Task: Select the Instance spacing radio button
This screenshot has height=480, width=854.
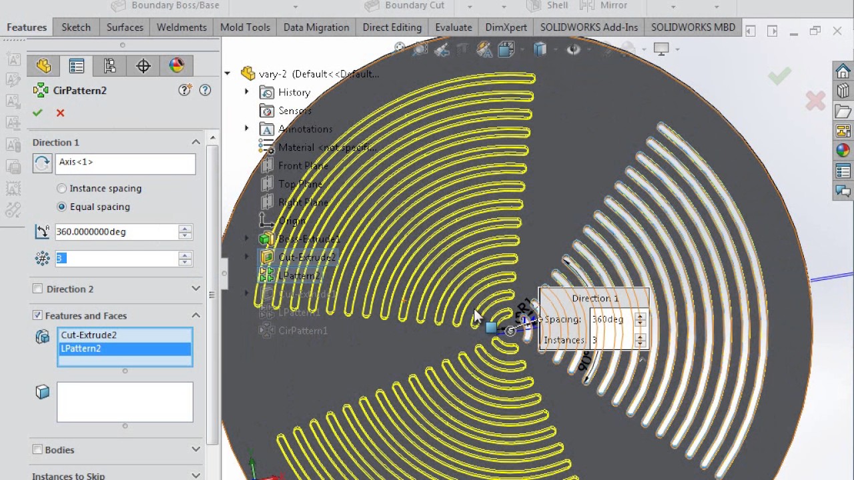Action: [x=62, y=189]
